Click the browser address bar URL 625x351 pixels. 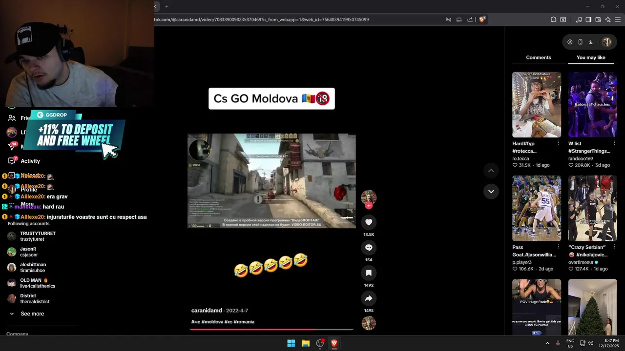coord(261,19)
